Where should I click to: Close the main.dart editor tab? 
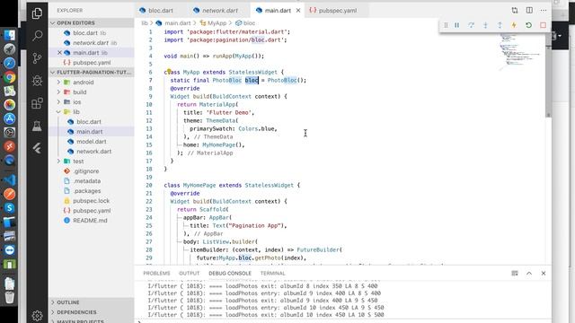coord(298,10)
